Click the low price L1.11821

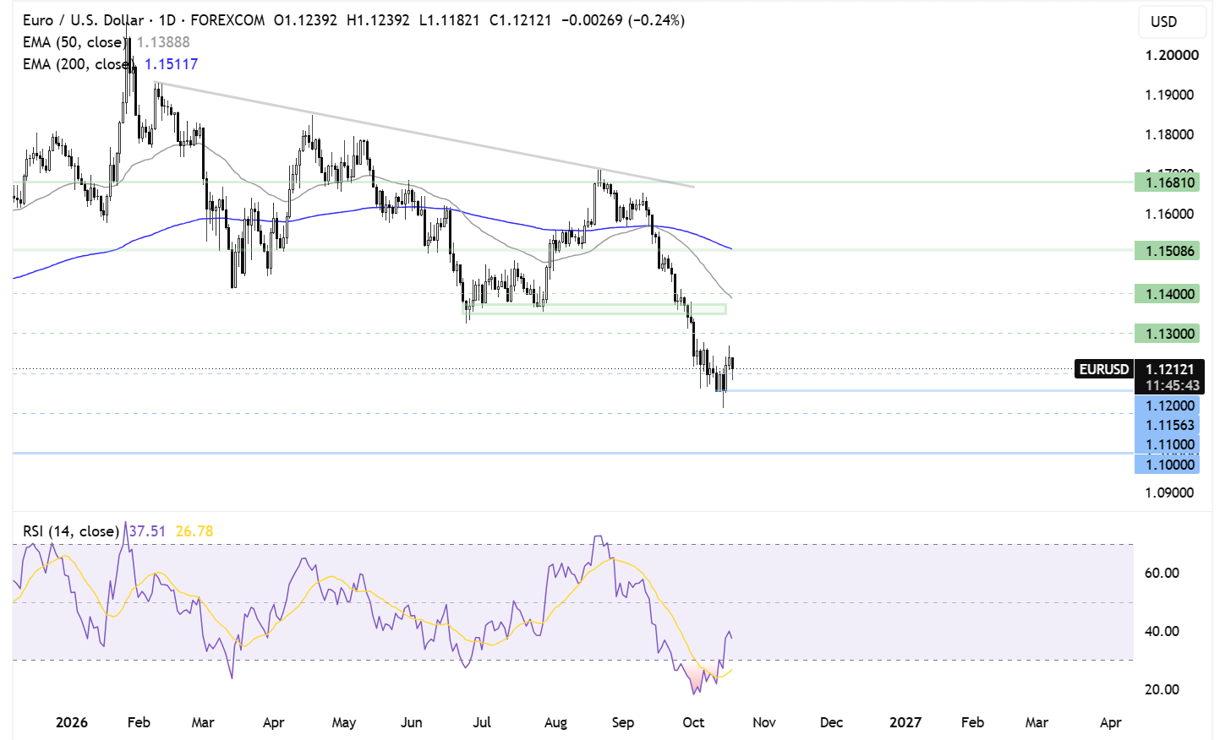(x=449, y=20)
